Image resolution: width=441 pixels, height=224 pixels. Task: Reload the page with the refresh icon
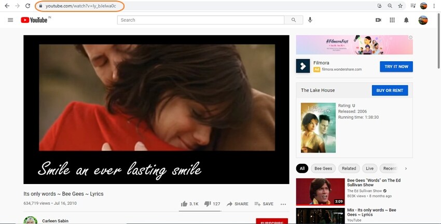click(x=27, y=6)
